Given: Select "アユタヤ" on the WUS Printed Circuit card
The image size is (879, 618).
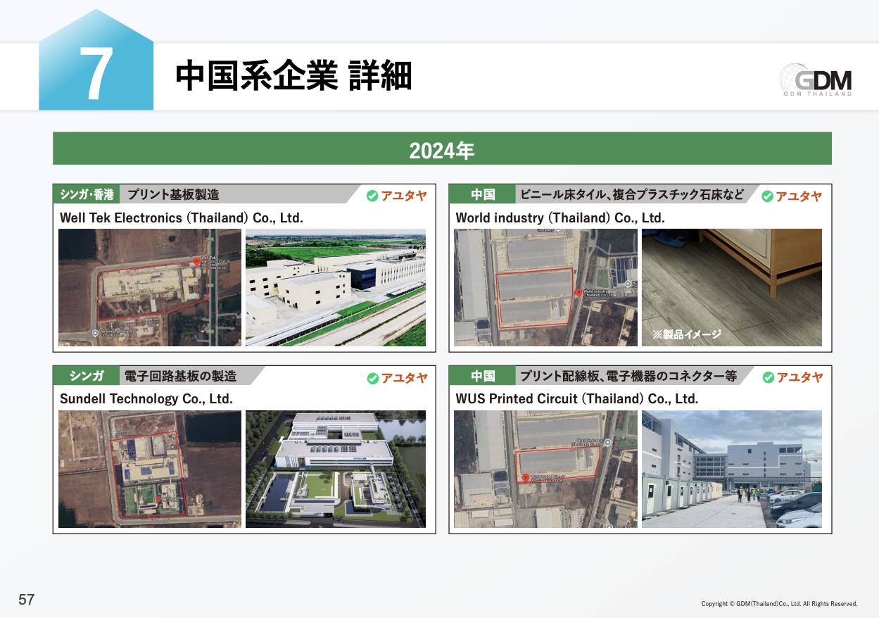Looking at the screenshot, I should [x=799, y=378].
